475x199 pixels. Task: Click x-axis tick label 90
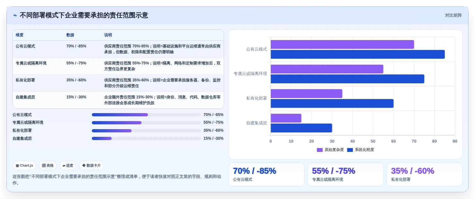tap(455, 141)
